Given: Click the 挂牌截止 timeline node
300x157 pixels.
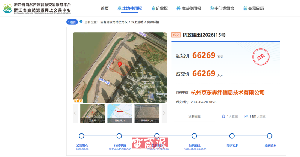Looking at the screenshot, I should coord(194,136).
